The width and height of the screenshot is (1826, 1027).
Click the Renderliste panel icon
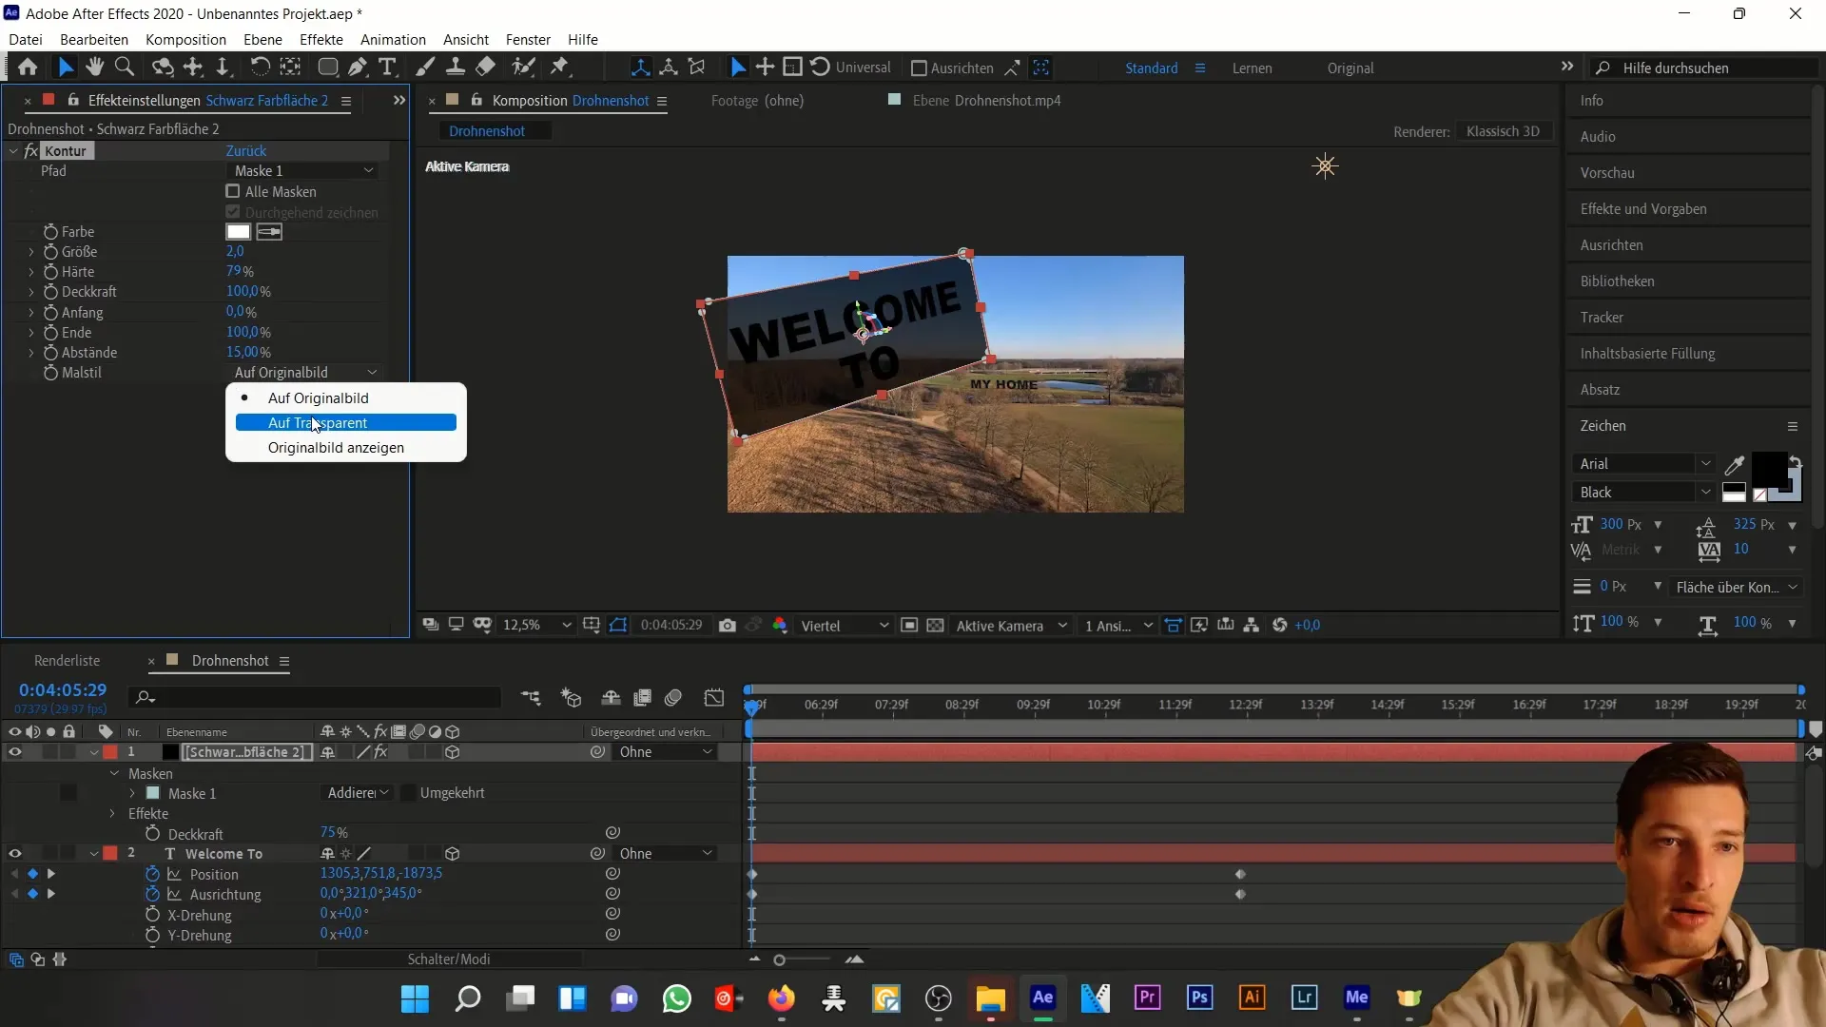click(x=67, y=661)
